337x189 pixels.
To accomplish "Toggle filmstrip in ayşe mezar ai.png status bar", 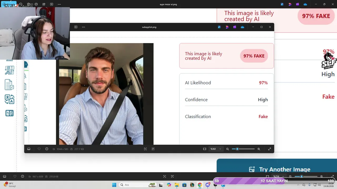I will [4, 176].
